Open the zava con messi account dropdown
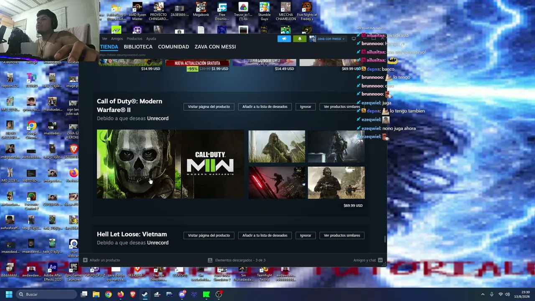Screen dimensions: 535x301 coord(327,38)
